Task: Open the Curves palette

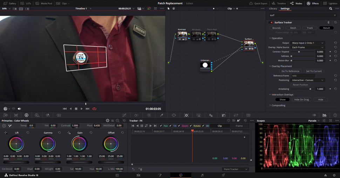Action: pos(124,116)
